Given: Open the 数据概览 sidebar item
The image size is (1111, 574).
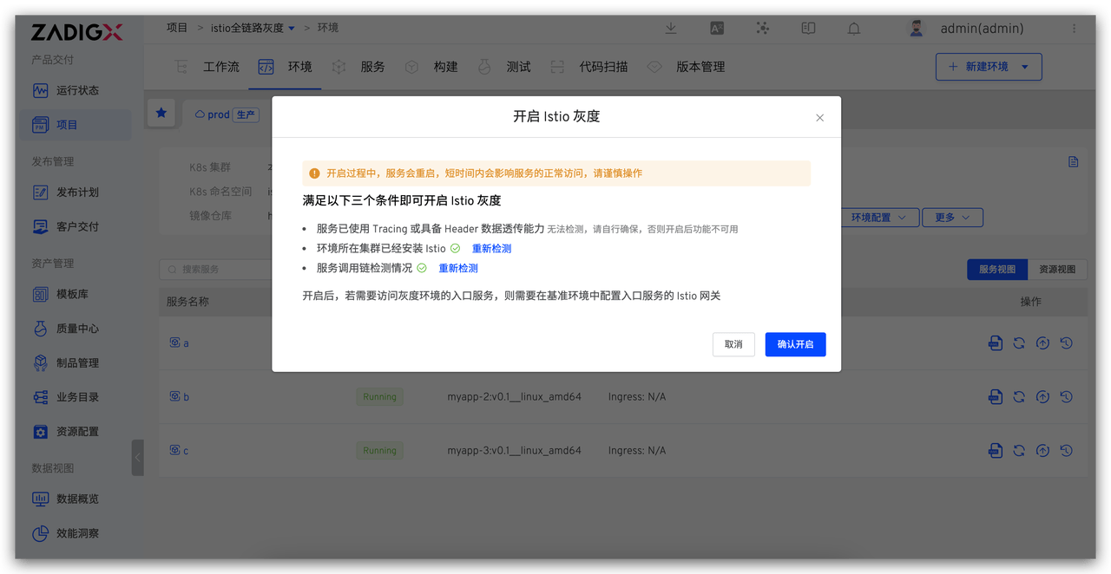Looking at the screenshot, I should [75, 499].
